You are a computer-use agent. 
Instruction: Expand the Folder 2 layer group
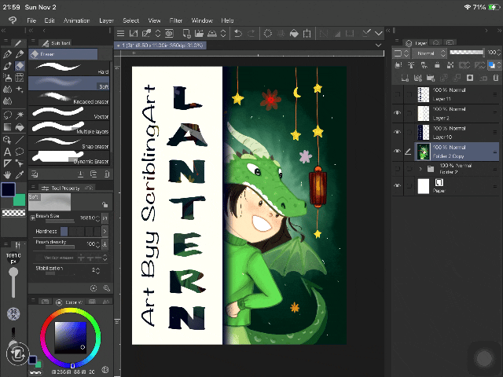420,168
